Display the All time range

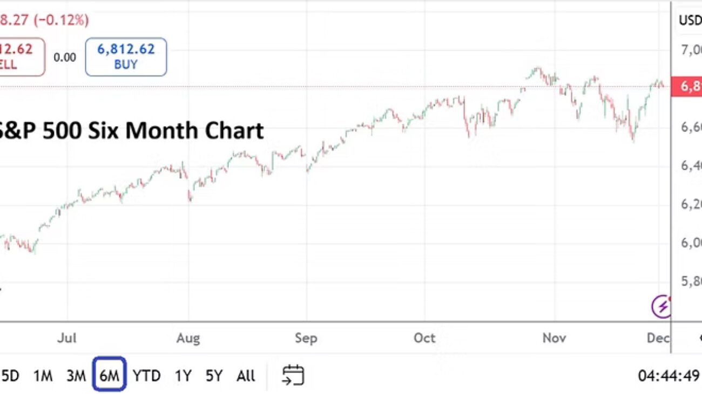pos(246,376)
